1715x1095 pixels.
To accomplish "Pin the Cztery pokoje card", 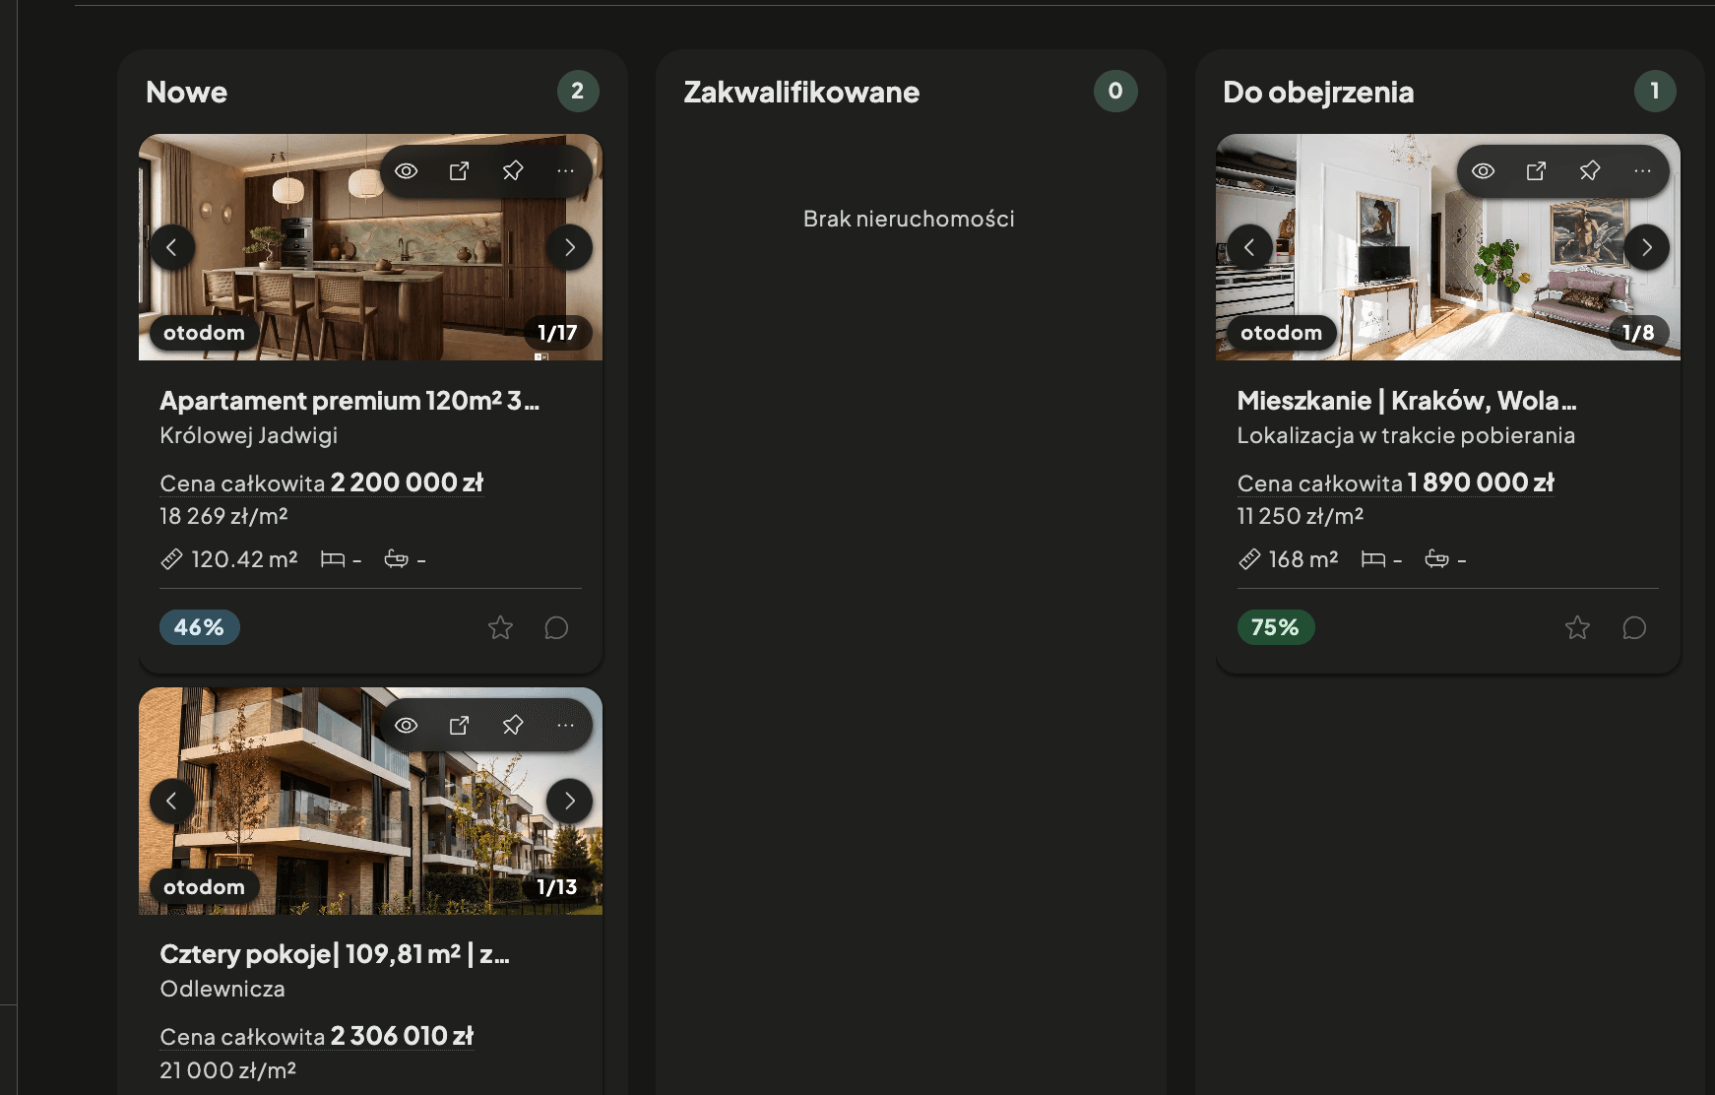I will [x=513, y=726].
